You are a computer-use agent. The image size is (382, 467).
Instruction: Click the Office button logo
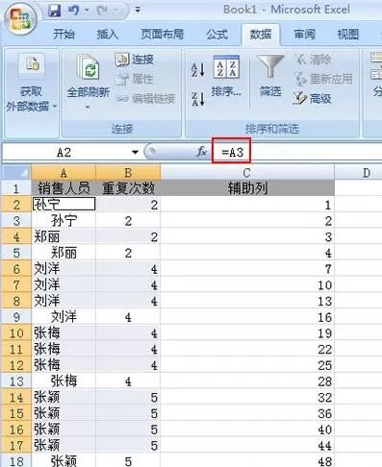(20, 20)
